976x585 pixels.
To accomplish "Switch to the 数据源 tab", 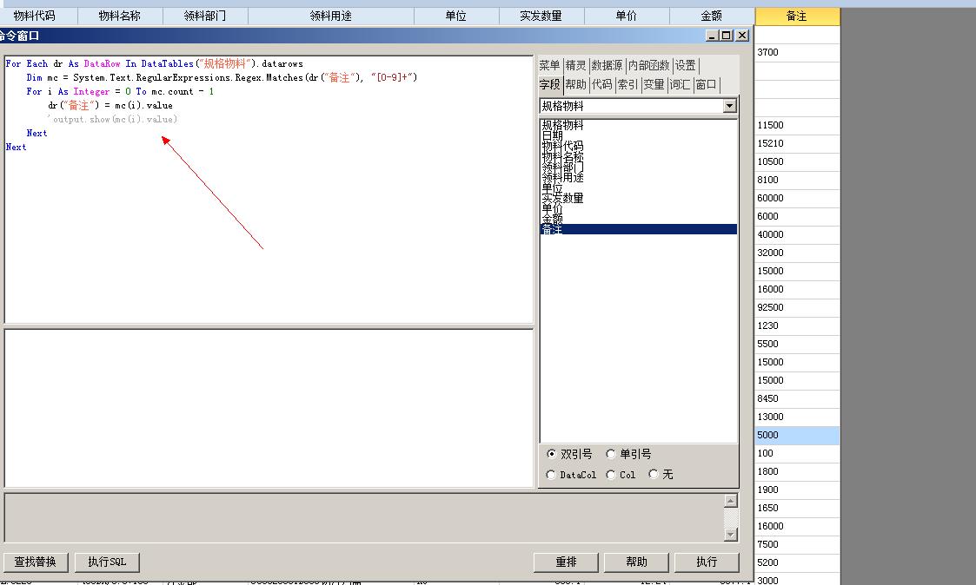I will pos(607,65).
